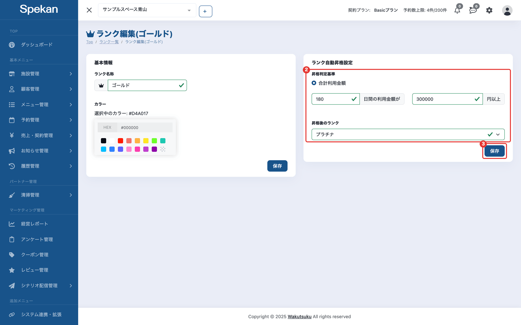The height and width of the screenshot is (325, 521).
Task: Click the Spekan logo
Action: pos(39,9)
